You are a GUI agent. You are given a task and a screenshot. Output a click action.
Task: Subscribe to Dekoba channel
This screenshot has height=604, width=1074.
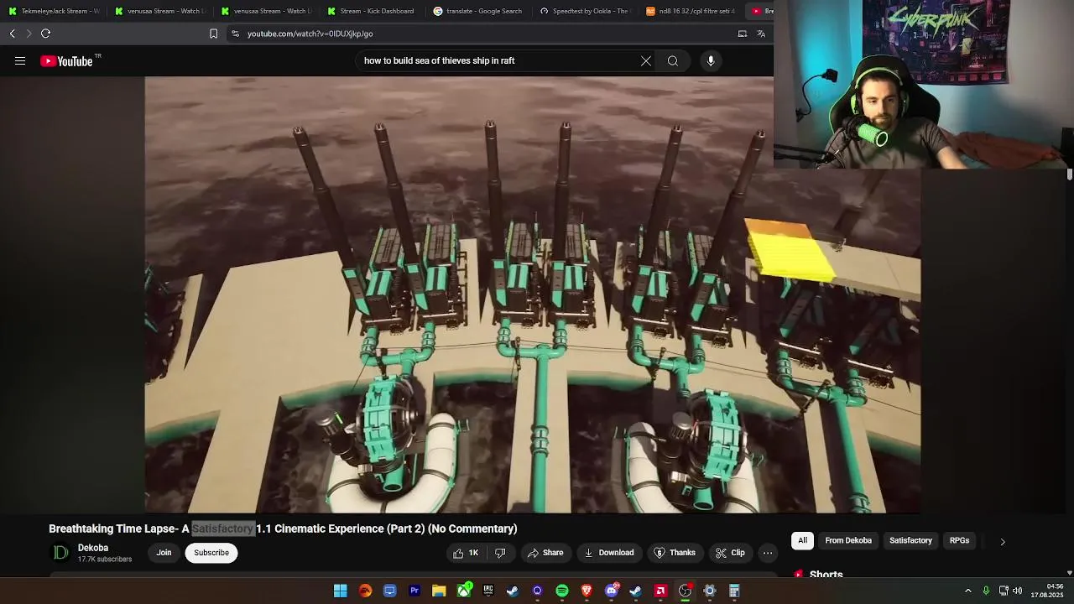pyautogui.click(x=211, y=553)
